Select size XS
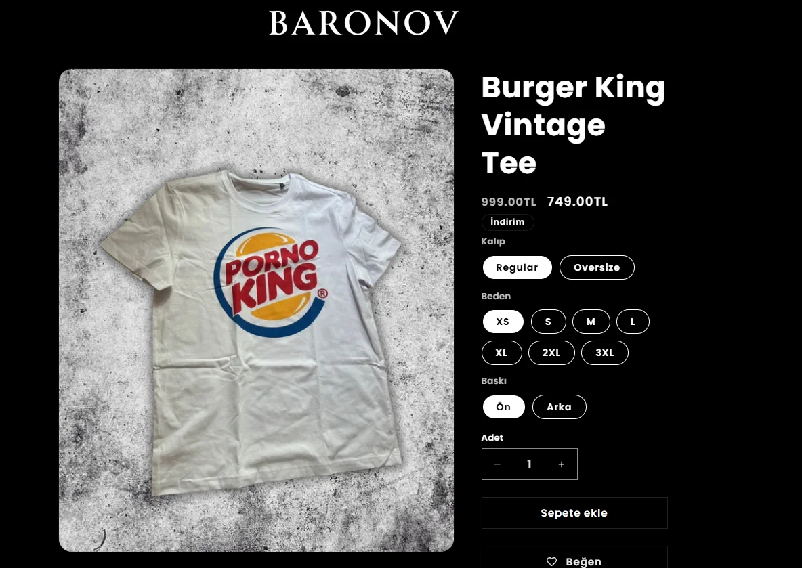Screen dimensions: 802x568 pyautogui.click(x=503, y=322)
